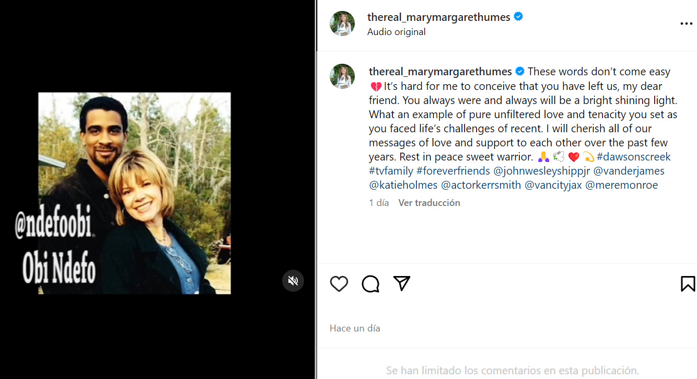Visit the @johnwesleyshippjr mention
Viewport: 697px width, 379px height.
click(541, 171)
